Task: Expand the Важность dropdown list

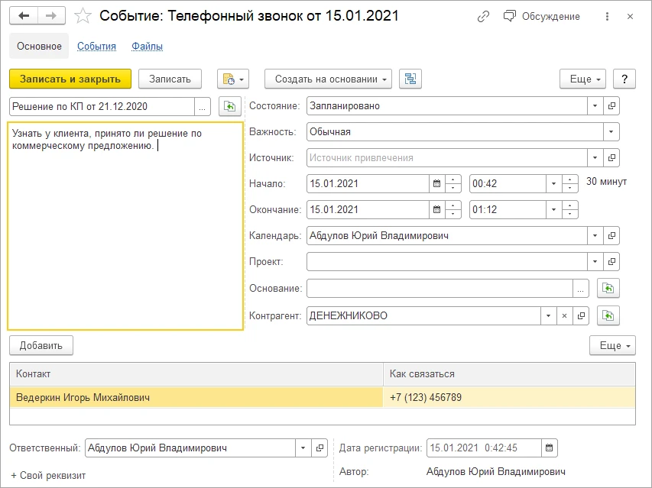Action: pos(611,132)
